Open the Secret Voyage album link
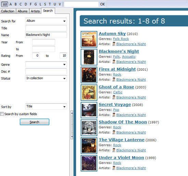The height and width of the screenshot is (176, 188). tap(115, 105)
